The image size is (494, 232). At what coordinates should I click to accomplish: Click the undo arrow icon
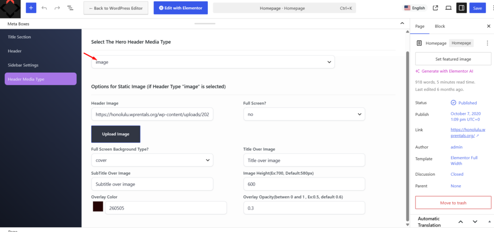click(x=44, y=8)
